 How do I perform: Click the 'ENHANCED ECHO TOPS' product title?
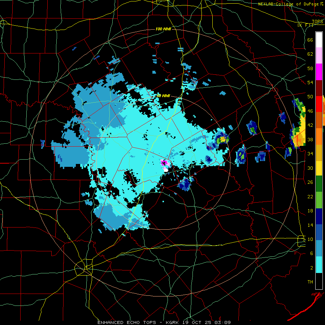(127, 322)
